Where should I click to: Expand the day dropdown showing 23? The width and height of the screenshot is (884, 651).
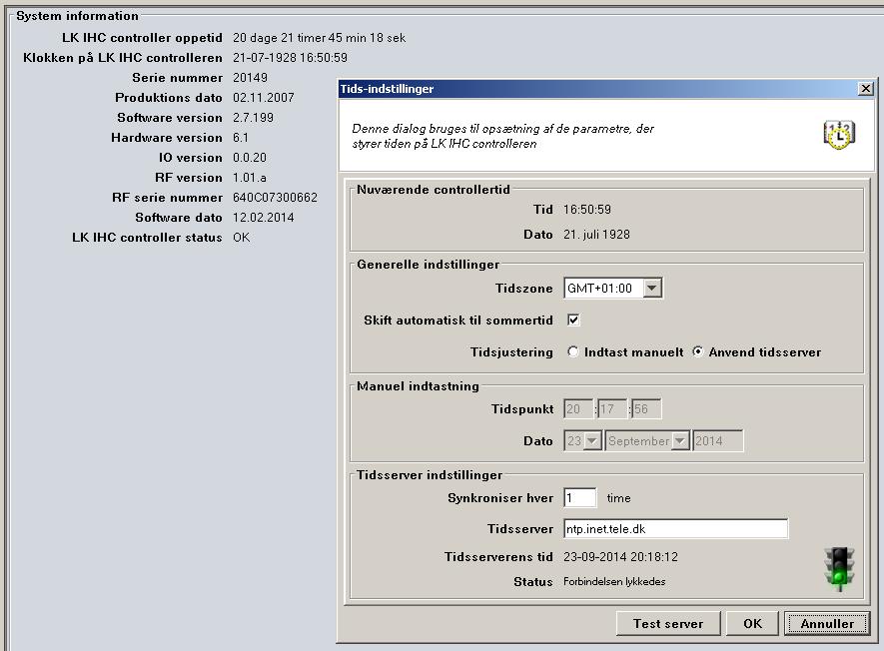point(592,441)
